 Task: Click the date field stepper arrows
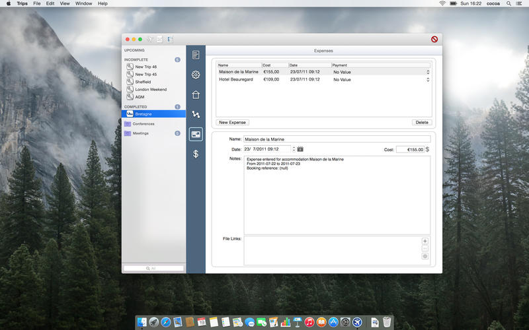coord(293,149)
